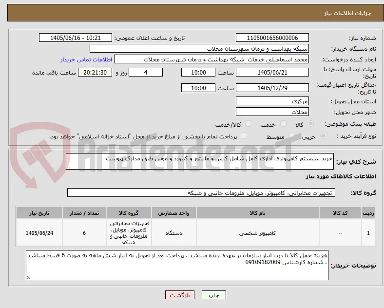Click the تعداد / مقدار column header
Screen dimensions: 384x308
[84, 213]
